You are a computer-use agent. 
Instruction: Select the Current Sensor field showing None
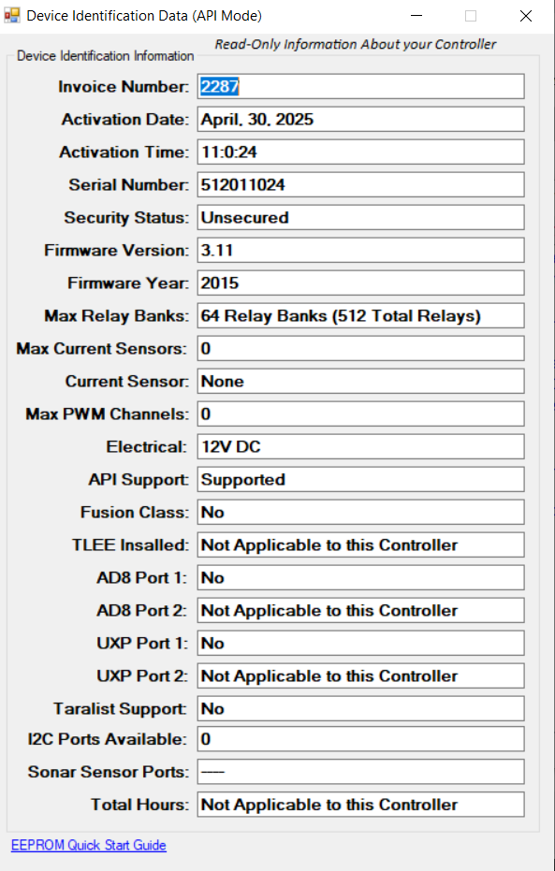pos(360,382)
